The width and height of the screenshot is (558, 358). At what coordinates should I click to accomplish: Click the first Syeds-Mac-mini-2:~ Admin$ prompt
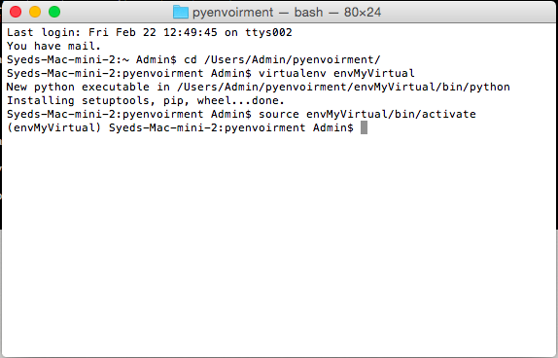pyautogui.click(x=91, y=59)
